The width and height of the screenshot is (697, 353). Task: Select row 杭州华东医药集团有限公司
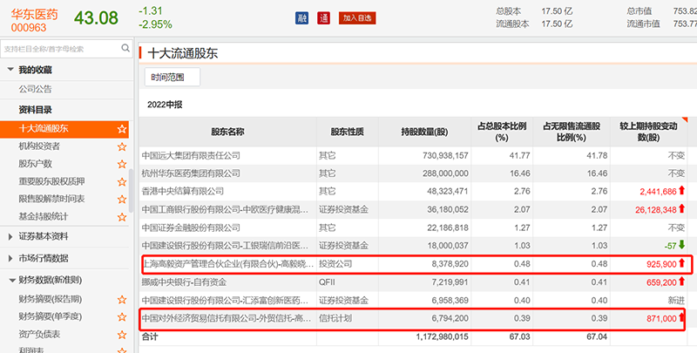pos(413,173)
